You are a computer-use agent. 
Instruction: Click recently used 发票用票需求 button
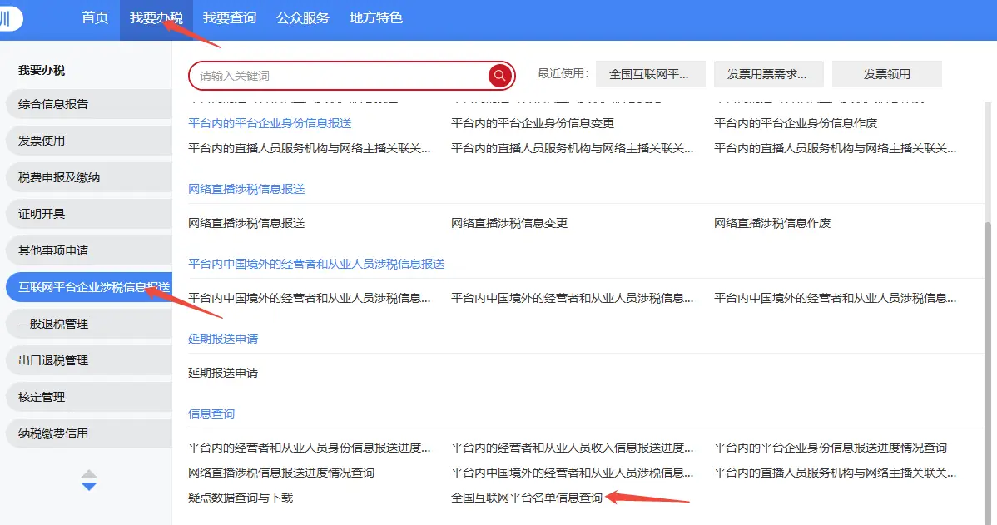coord(766,74)
